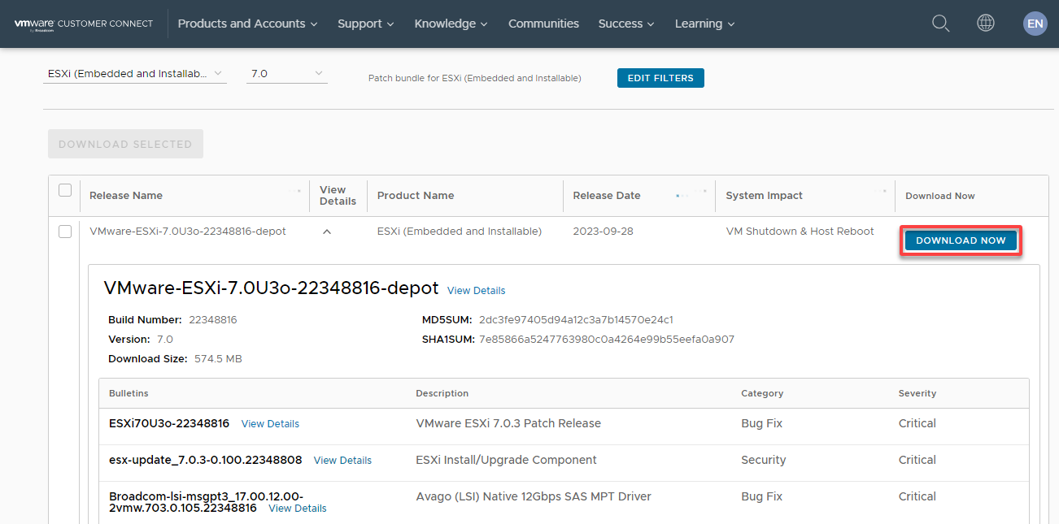This screenshot has width=1059, height=524.
Task: Click the Severity column header
Action: click(x=917, y=393)
